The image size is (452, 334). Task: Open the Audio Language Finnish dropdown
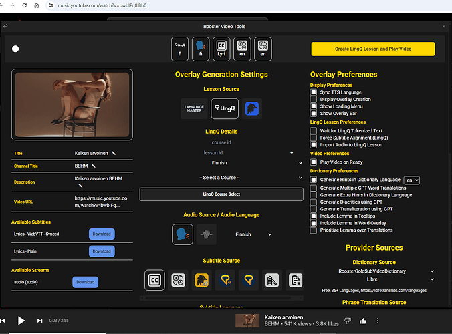pos(253,234)
